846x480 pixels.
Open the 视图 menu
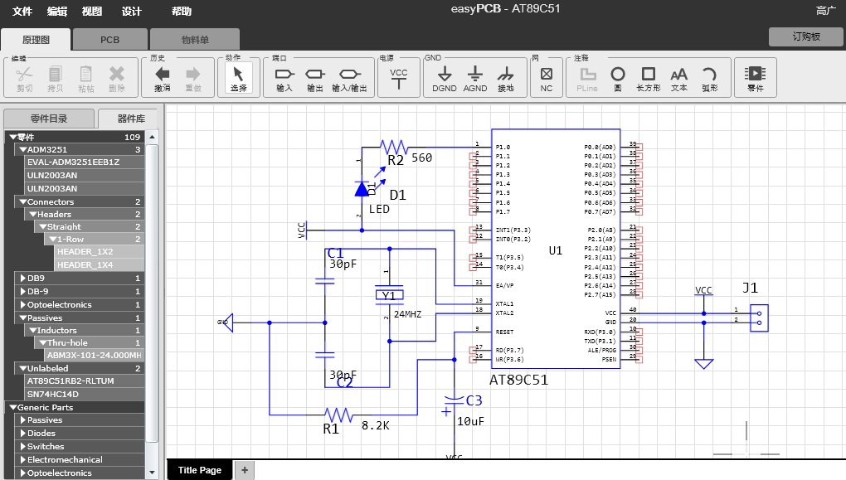(x=92, y=12)
